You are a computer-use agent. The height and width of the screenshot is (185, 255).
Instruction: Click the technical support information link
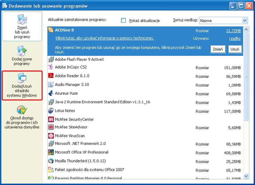104,38
